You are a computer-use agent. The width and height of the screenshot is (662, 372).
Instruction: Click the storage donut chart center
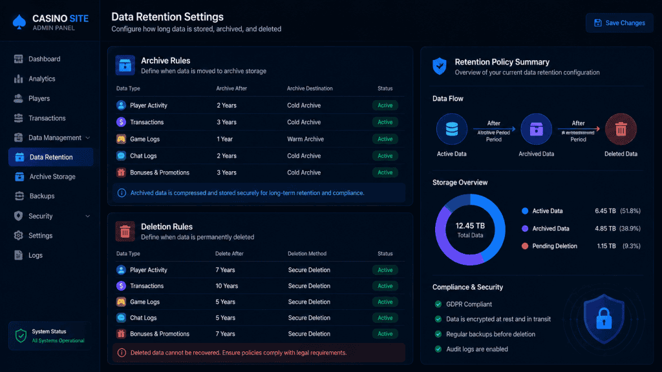[470, 230]
